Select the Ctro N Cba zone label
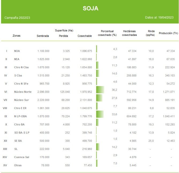The width and height of the screenshot is (179, 173). [x=20, y=67]
